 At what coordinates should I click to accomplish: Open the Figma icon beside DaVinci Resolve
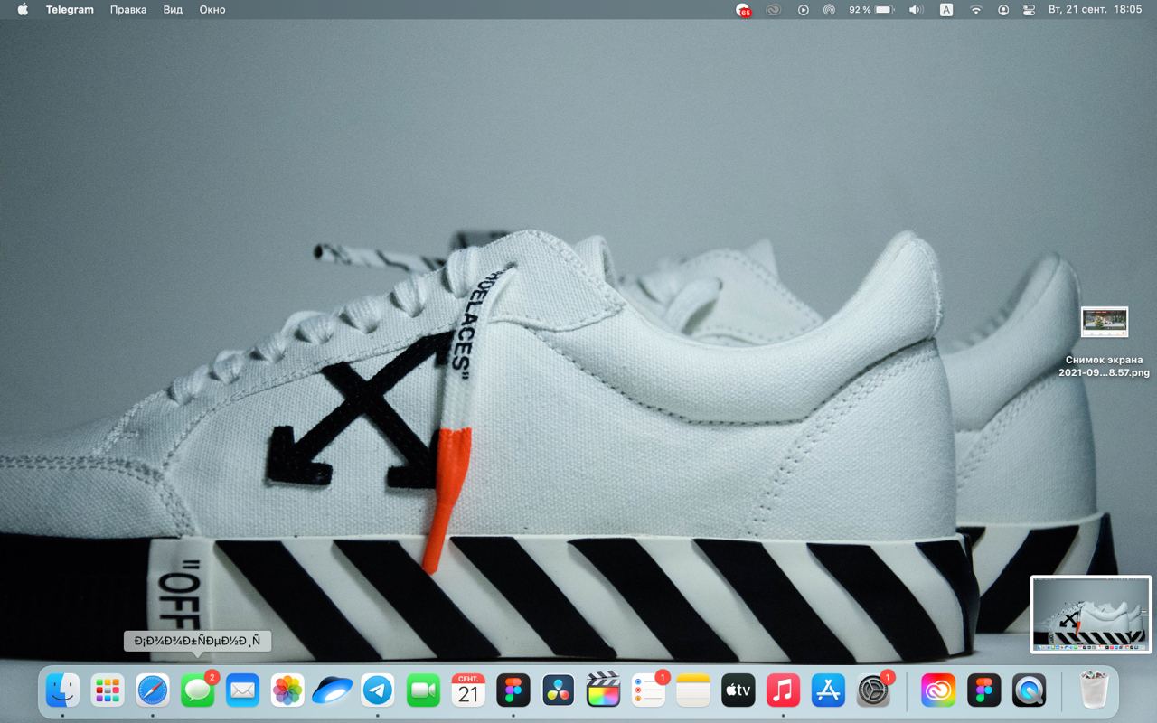coord(513,690)
